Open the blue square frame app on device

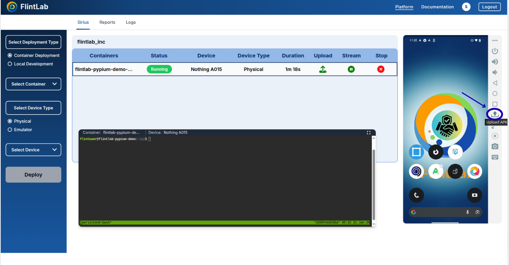point(416,152)
